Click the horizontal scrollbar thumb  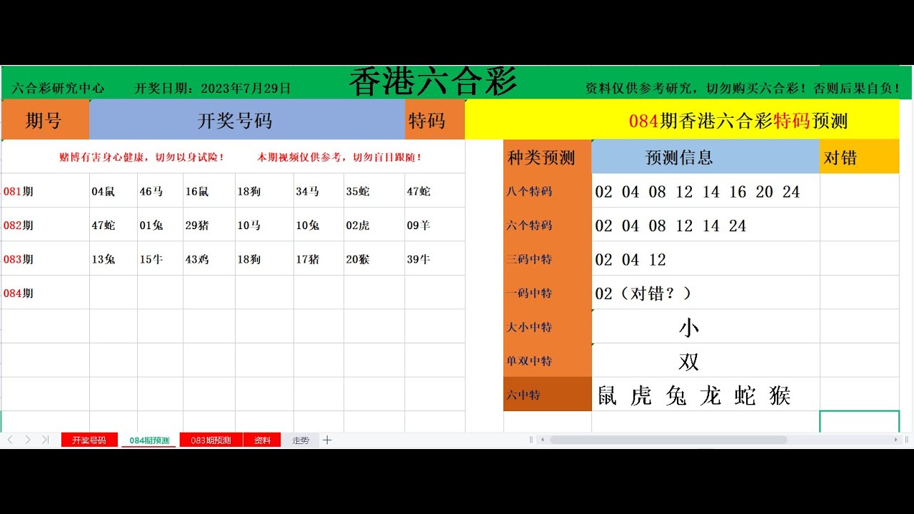click(x=668, y=440)
